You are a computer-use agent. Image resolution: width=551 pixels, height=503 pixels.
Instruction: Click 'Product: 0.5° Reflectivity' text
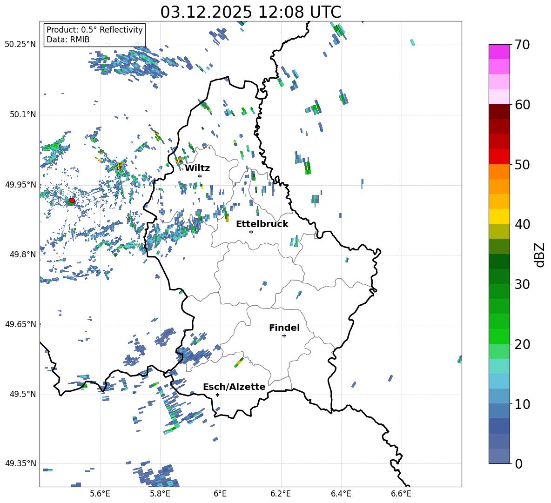[x=94, y=30]
